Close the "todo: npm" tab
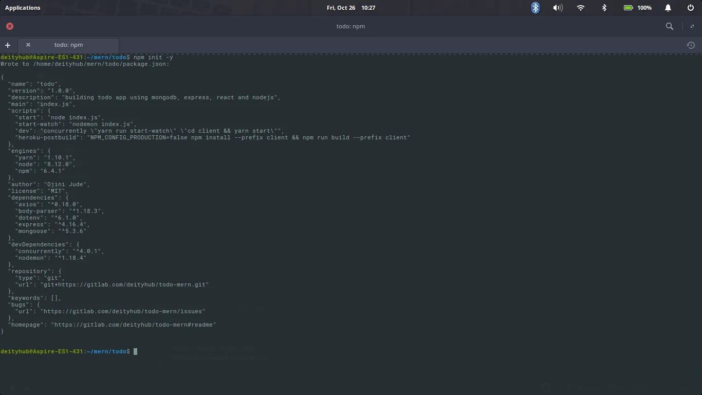 (28, 45)
